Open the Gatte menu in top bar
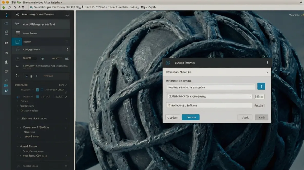Viewport: 304px width, 170px height. pos(152,7)
